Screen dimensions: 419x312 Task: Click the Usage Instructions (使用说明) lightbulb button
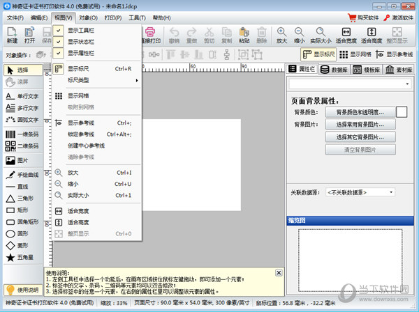tap(23, 290)
